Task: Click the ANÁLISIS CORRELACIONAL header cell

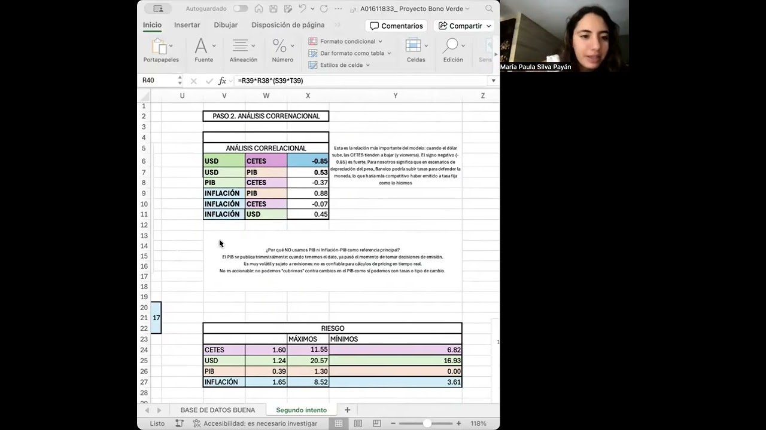Action: click(266, 148)
